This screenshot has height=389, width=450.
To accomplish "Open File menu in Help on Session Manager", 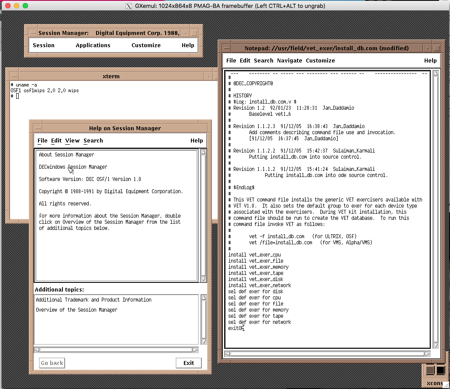I will (42, 141).
